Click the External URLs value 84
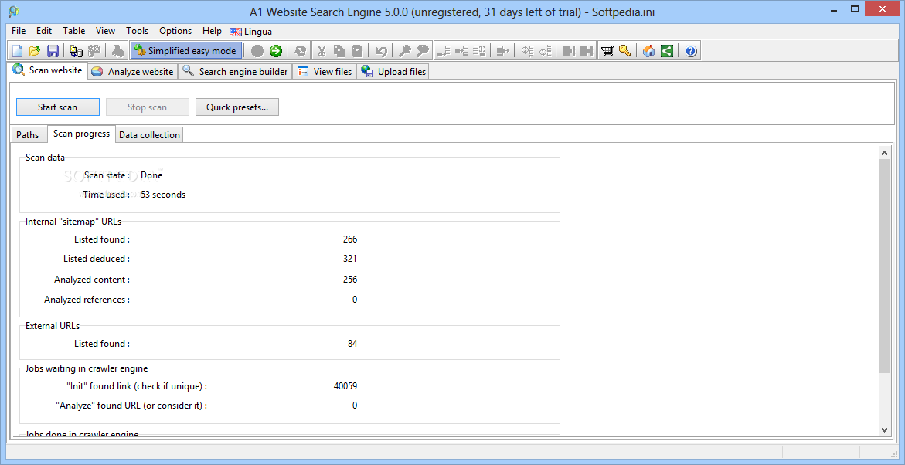This screenshot has width=905, height=465. (352, 344)
